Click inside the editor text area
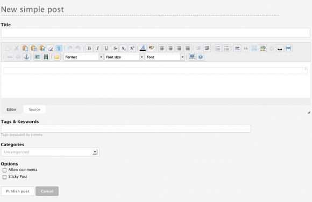 point(155,80)
